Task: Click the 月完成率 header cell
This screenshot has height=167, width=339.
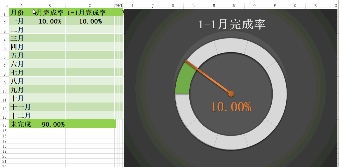Action: click(x=50, y=12)
